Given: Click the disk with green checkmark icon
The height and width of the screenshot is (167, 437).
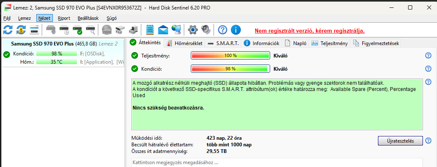Looking at the screenshot, I should pos(77,29).
